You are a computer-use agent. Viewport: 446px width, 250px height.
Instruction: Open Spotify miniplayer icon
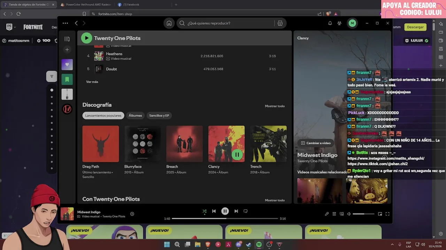(x=380, y=214)
